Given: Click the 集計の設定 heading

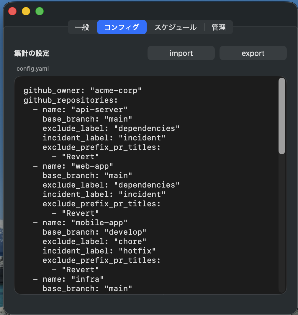Looking at the screenshot, I should tap(32, 54).
